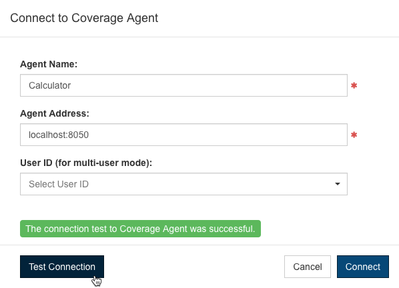
Task: Confirm with the Connect button
Action: [x=362, y=267]
